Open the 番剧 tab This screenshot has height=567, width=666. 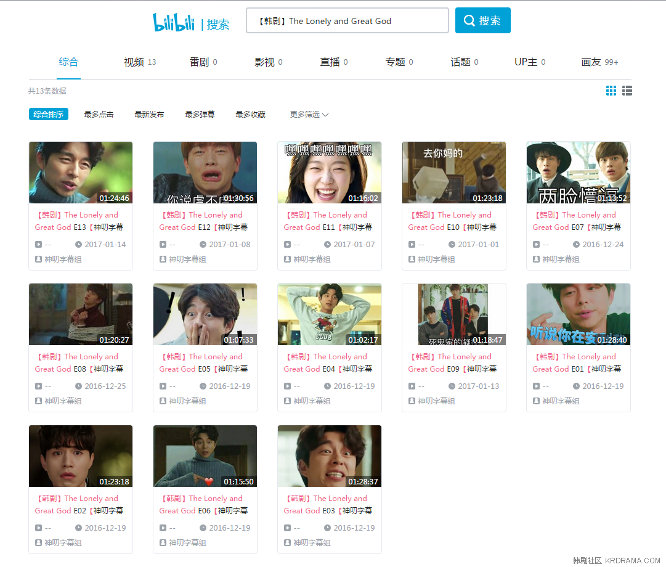203,62
